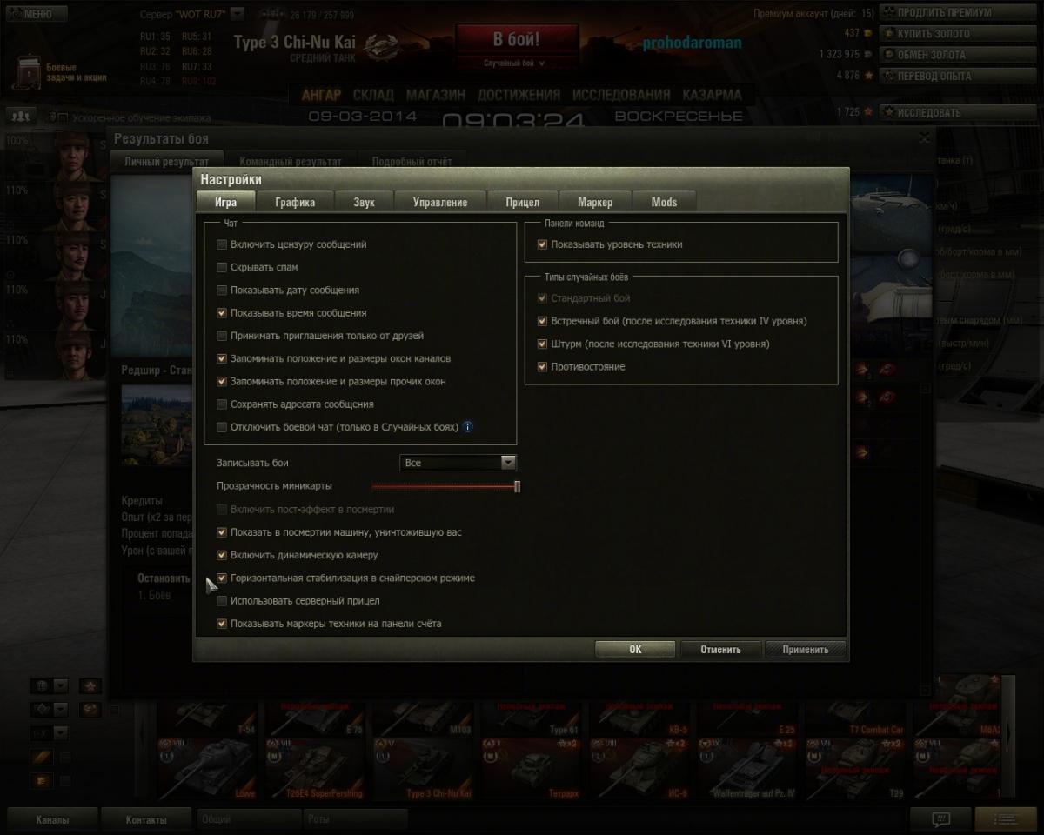Toggle dynamic camera checkbox
The image size is (1044, 835).
[222, 555]
